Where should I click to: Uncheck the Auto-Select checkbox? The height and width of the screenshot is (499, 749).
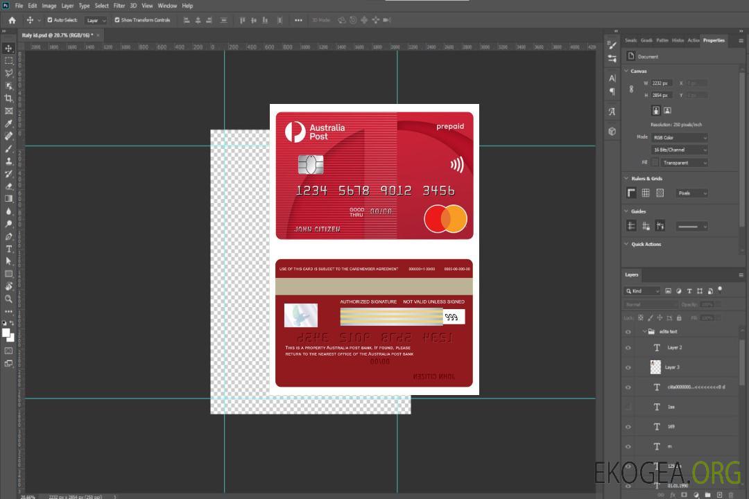click(50, 20)
